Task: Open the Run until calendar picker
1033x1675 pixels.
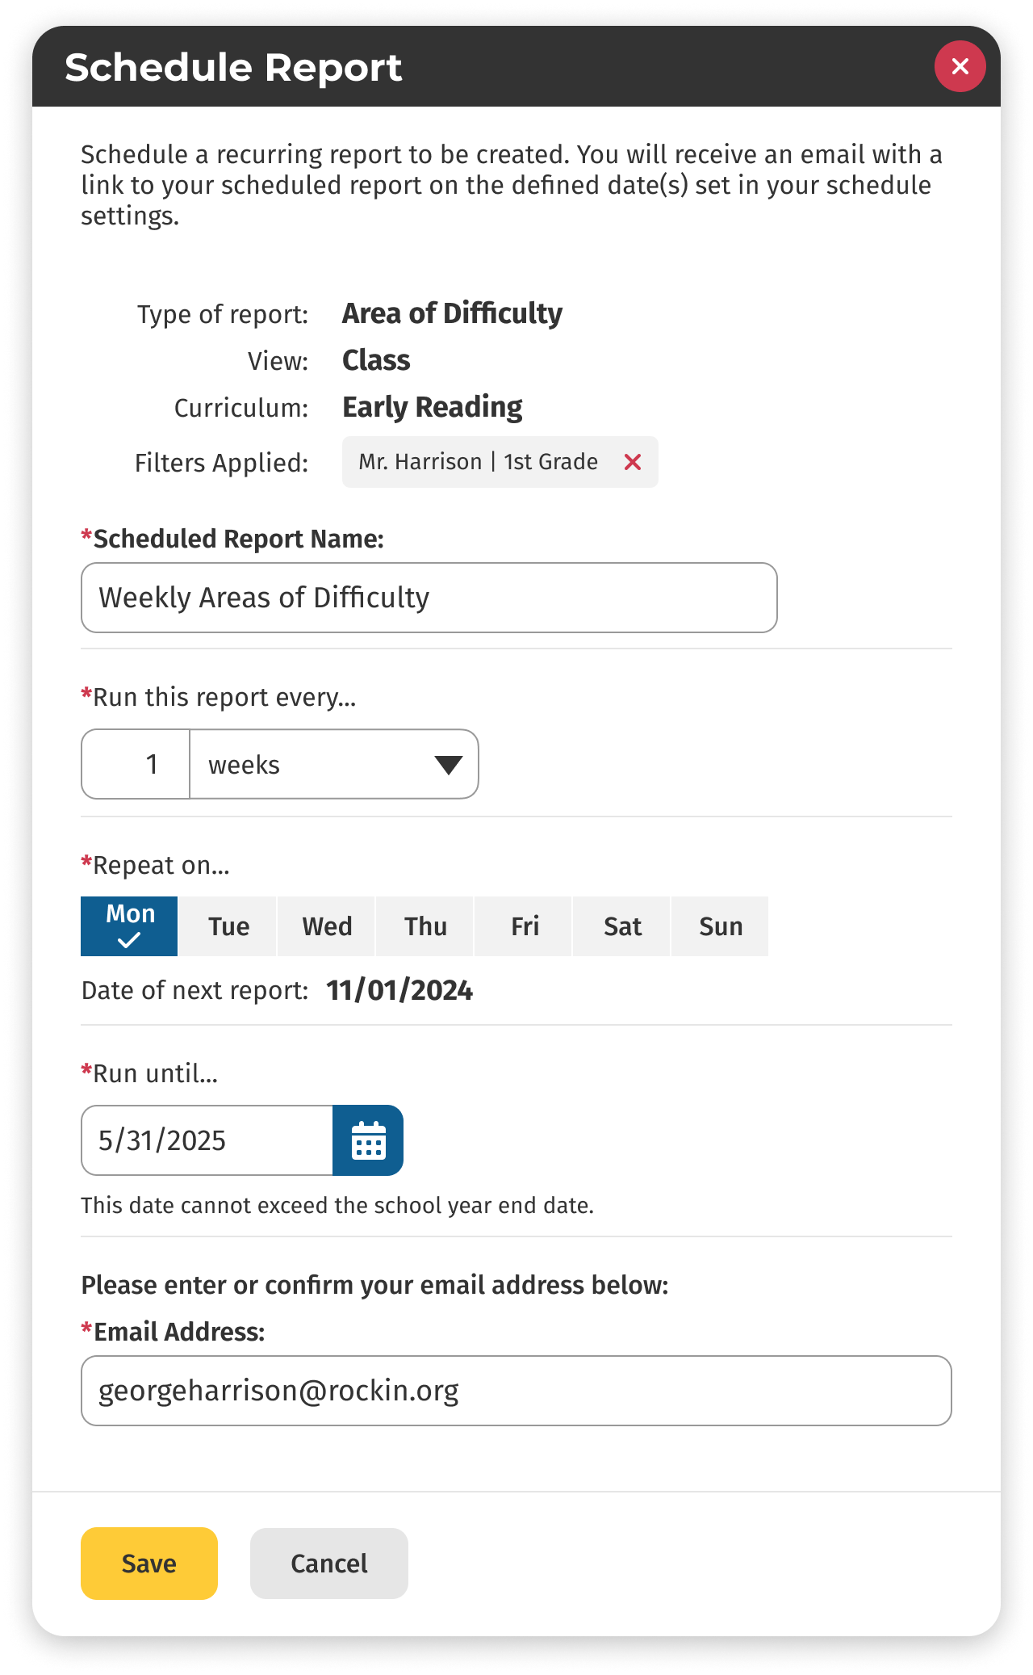Action: click(368, 1140)
